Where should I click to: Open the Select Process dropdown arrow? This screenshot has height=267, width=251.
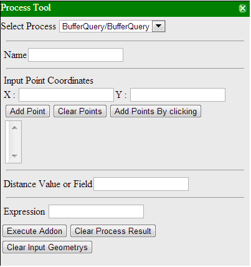(159, 26)
